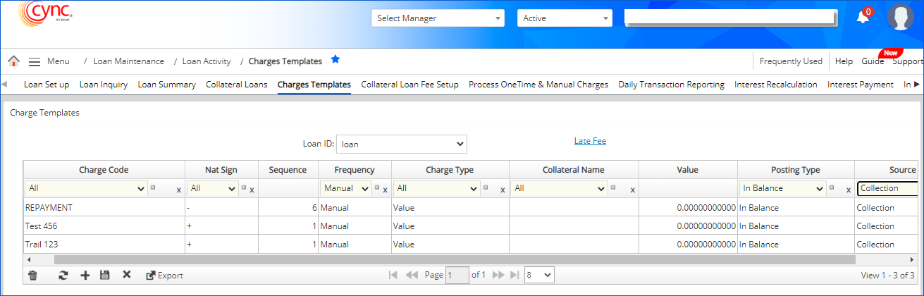
Task: Click the trash delete icon
Action: (x=32, y=275)
